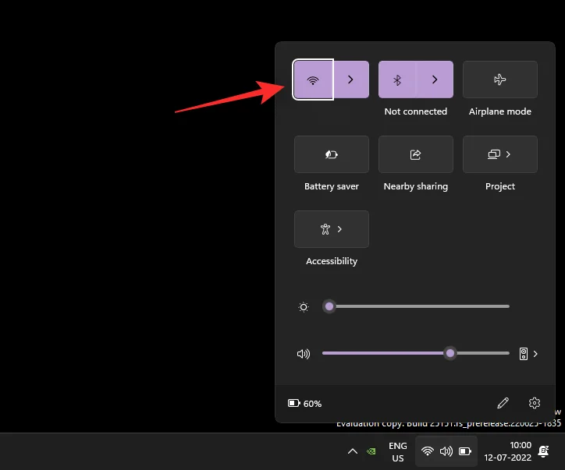Toggle the Wi-Fi quick setting
Screen dimensions: 565x470
[313, 80]
